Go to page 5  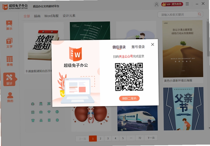123,138
